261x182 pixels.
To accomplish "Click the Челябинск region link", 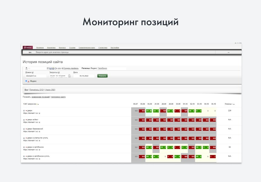I will point(102,68).
